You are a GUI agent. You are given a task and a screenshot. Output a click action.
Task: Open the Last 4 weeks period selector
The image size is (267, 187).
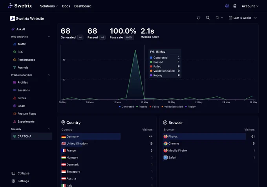click(x=243, y=18)
